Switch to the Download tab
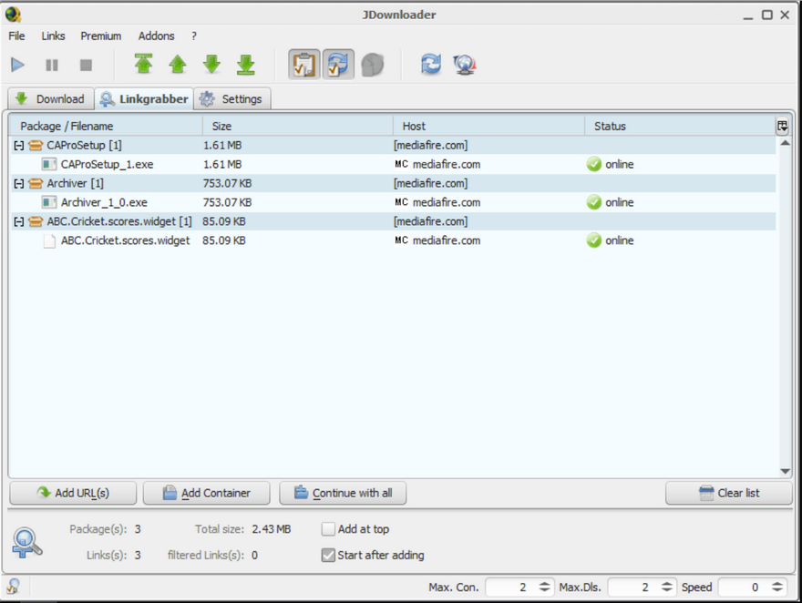This screenshot has width=802, height=603. click(x=50, y=98)
